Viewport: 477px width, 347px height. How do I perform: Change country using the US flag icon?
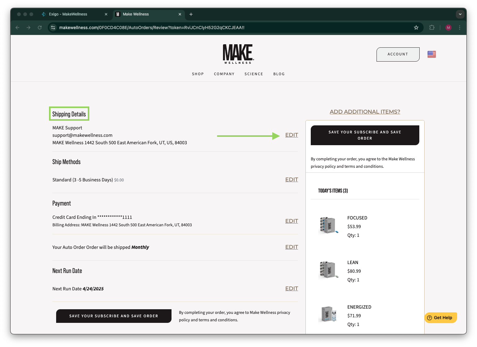pos(431,54)
